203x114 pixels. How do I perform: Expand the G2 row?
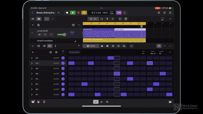click(x=32, y=74)
